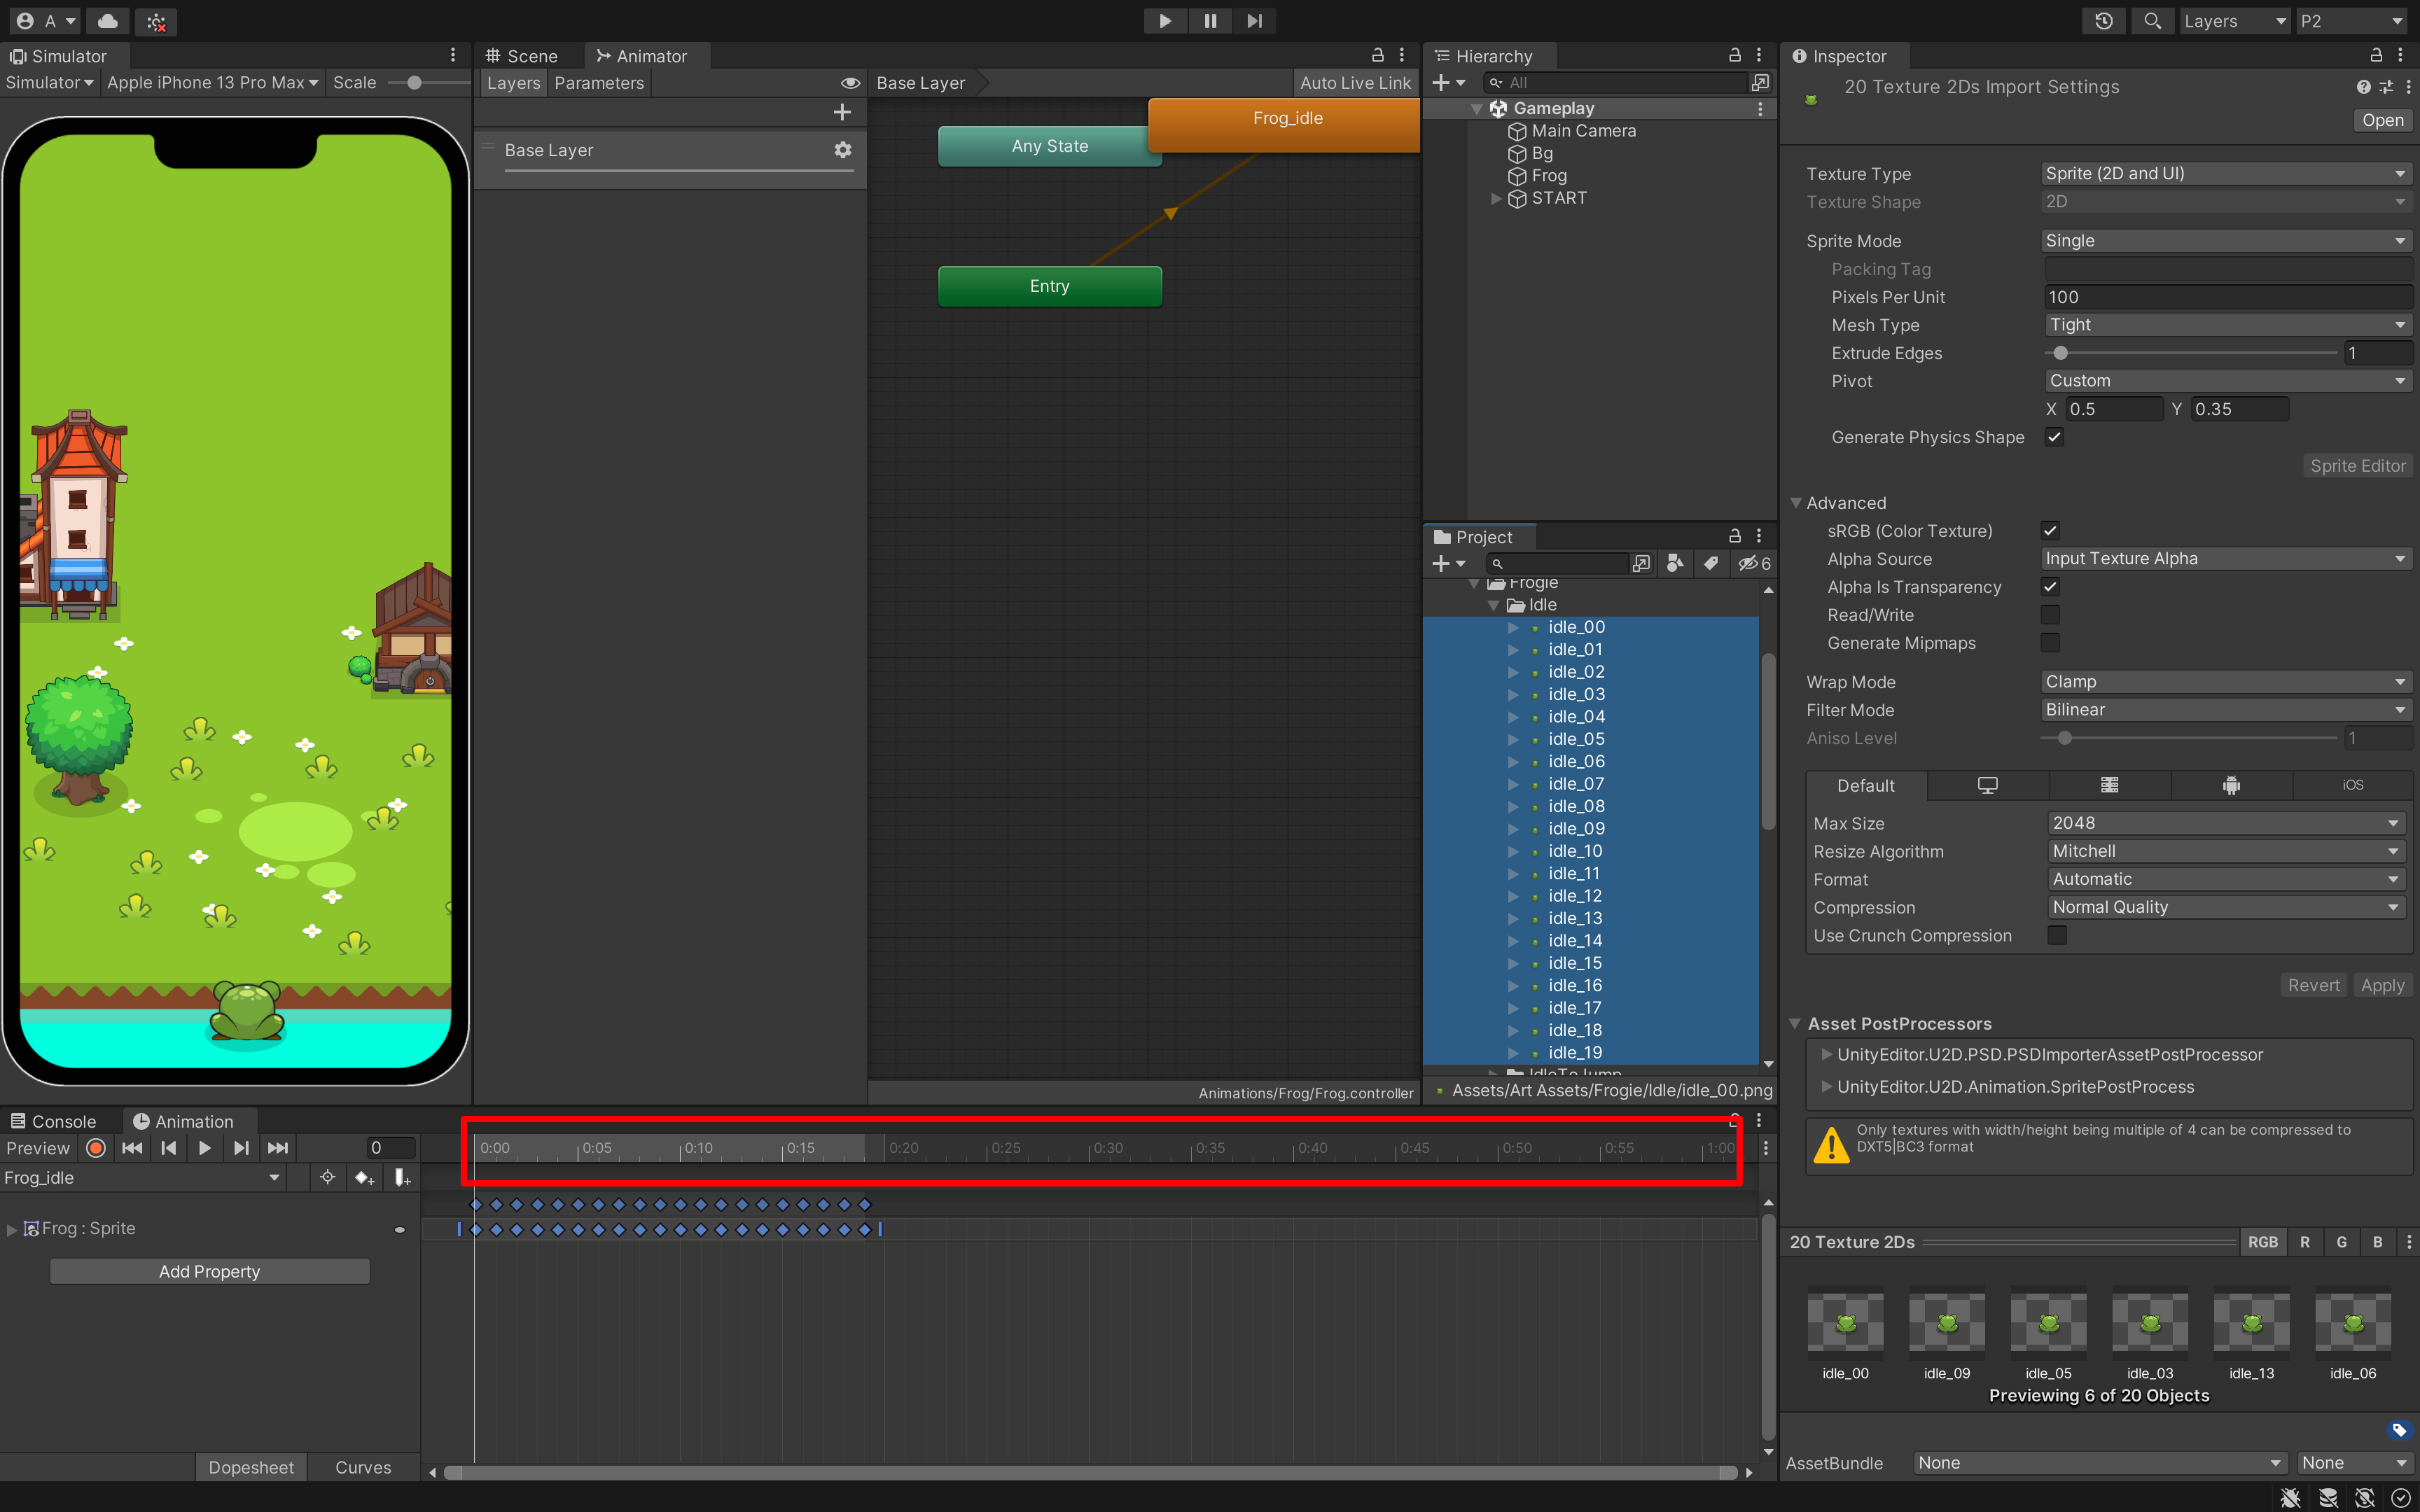Open the Undo History icon
The width and height of the screenshot is (2420, 1512).
(2103, 21)
